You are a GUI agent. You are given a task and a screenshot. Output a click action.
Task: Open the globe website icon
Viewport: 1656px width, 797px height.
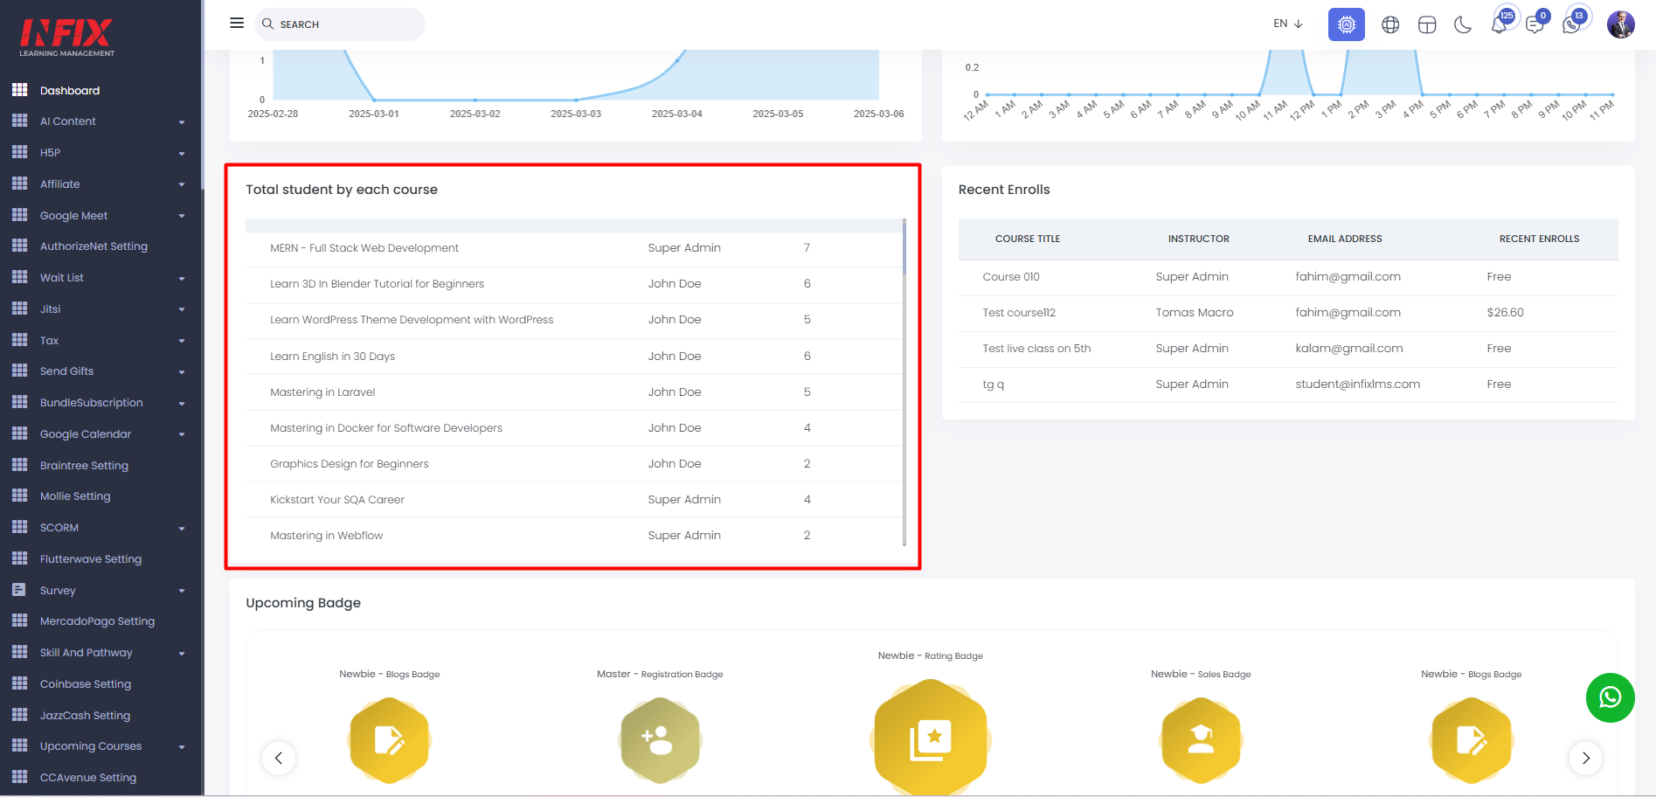point(1390,24)
